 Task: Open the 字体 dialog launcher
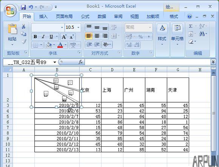[x=79, y=52]
